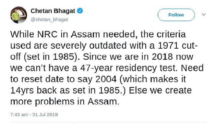
Task: Expand the tweet options chevron
Action: pos(204,14)
